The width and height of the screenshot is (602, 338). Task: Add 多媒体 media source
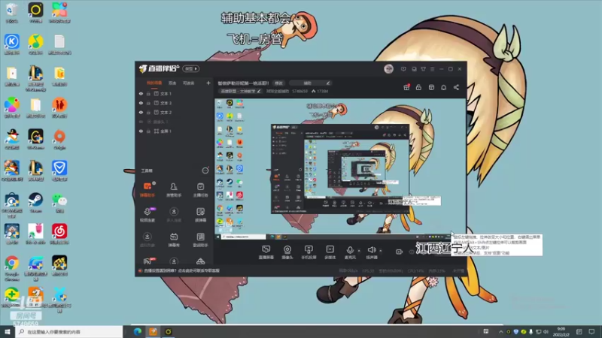330,252
